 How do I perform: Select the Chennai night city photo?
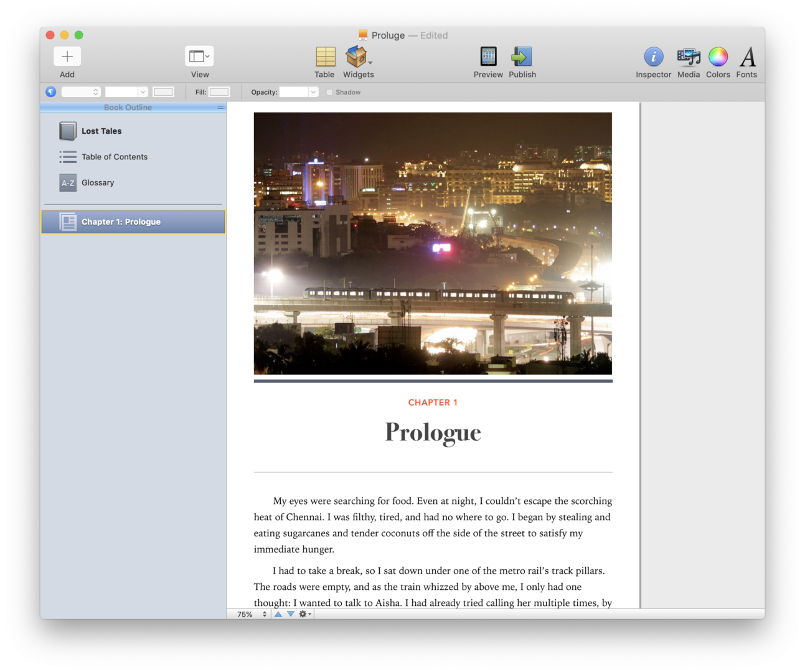click(433, 243)
